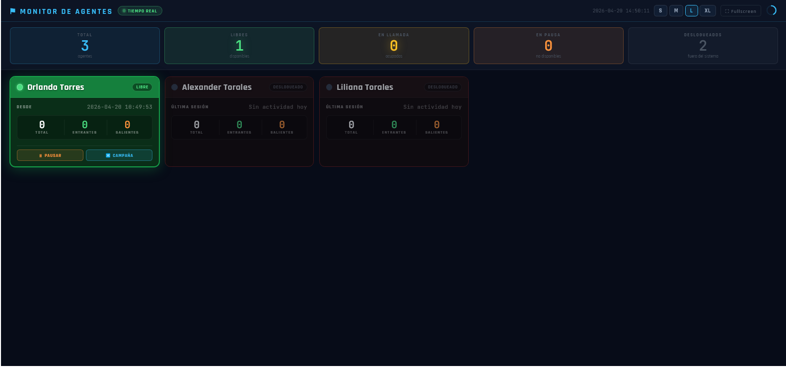Open Campaña for Orlando Torres

point(119,155)
